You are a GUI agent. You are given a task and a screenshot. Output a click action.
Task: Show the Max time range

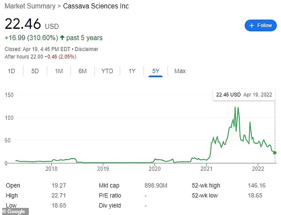(180, 71)
